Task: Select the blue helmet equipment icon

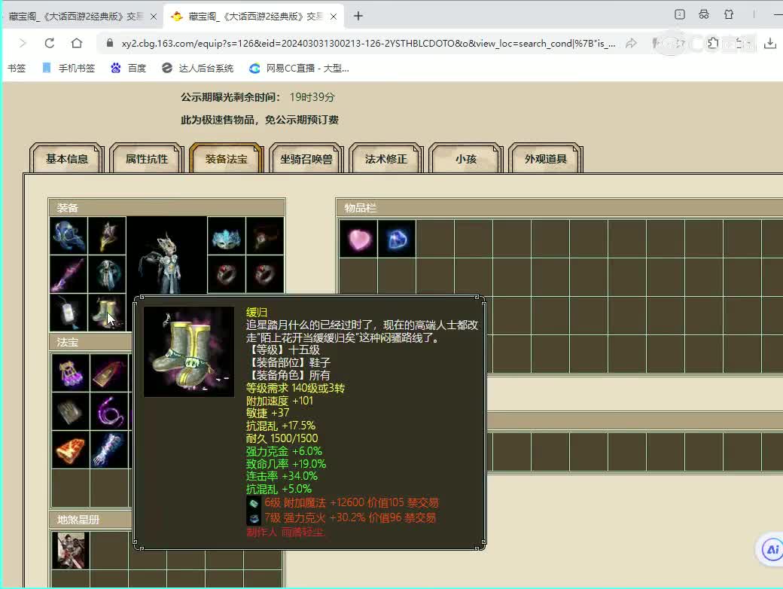Action: point(69,236)
